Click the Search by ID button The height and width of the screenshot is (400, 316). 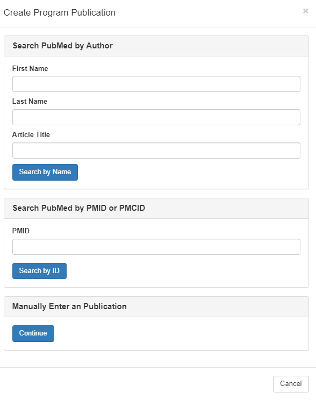pos(39,271)
